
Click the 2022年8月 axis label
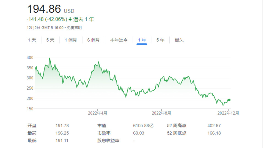point(161,113)
